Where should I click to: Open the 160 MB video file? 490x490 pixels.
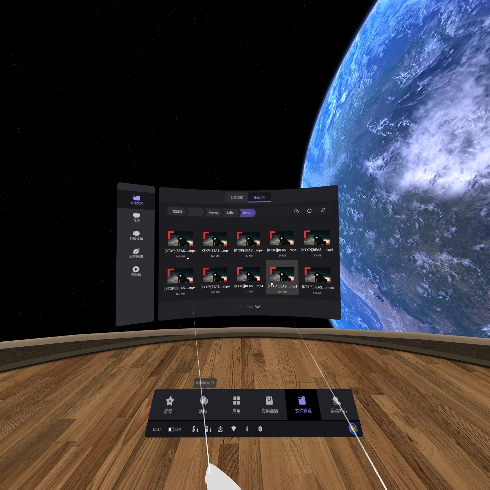pos(215,244)
